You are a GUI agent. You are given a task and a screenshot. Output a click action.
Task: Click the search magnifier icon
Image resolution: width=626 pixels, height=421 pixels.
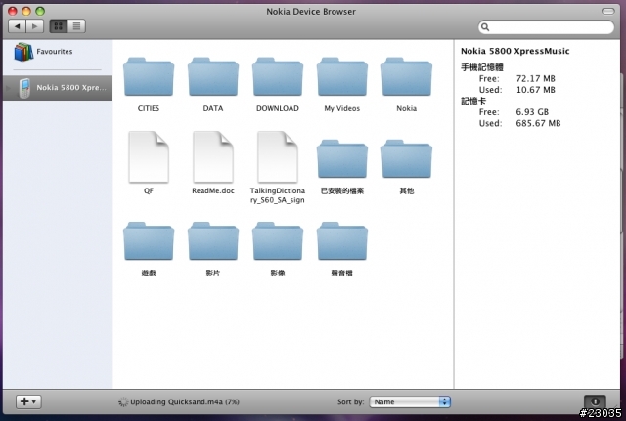click(x=485, y=27)
